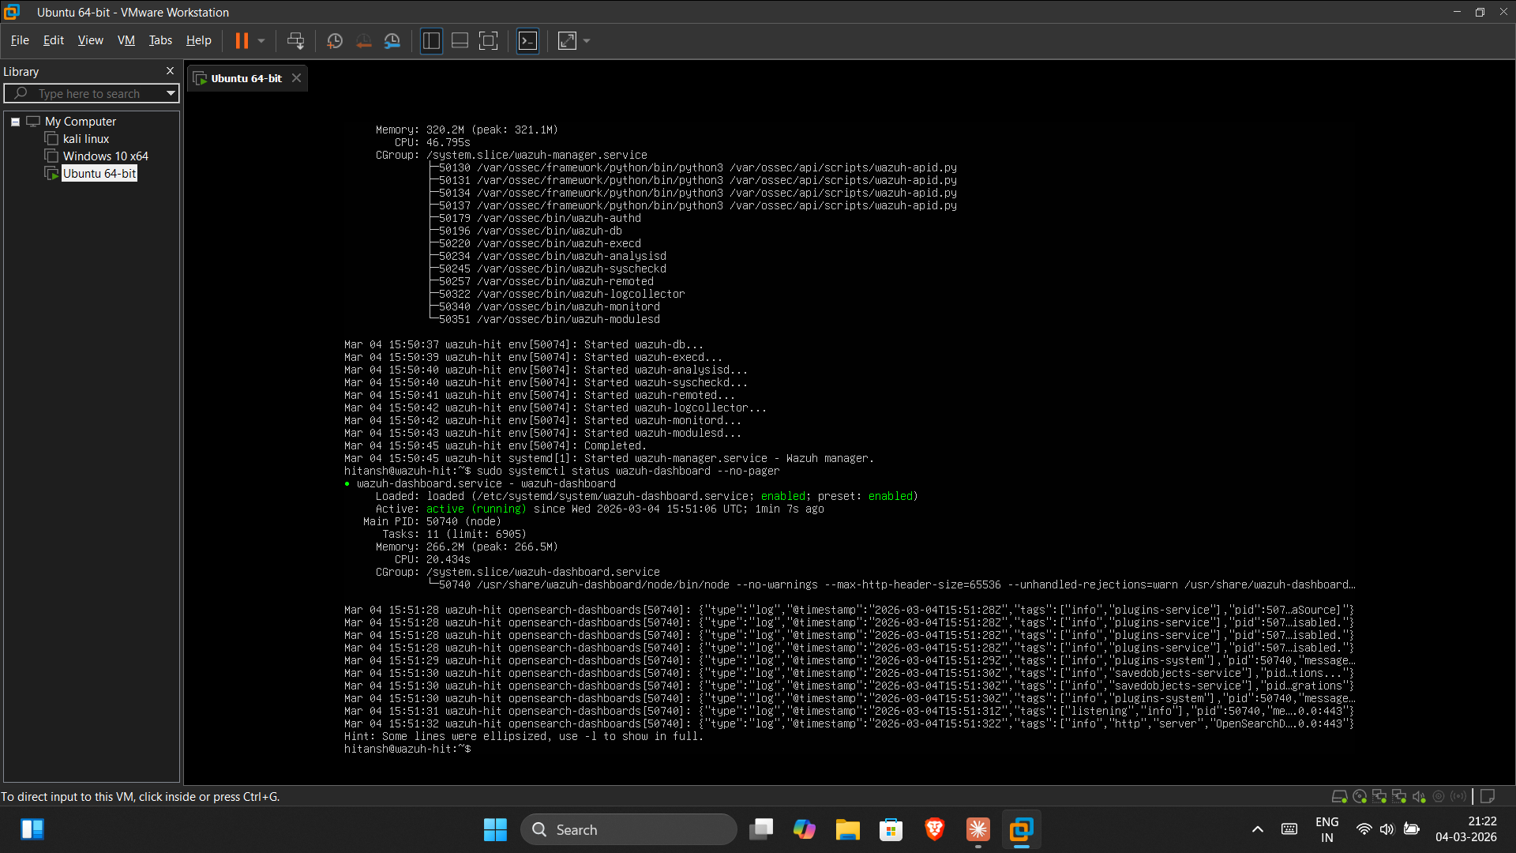Viewport: 1516px width, 853px height.
Task: Expand the library search filter dropdown
Action: point(171,94)
